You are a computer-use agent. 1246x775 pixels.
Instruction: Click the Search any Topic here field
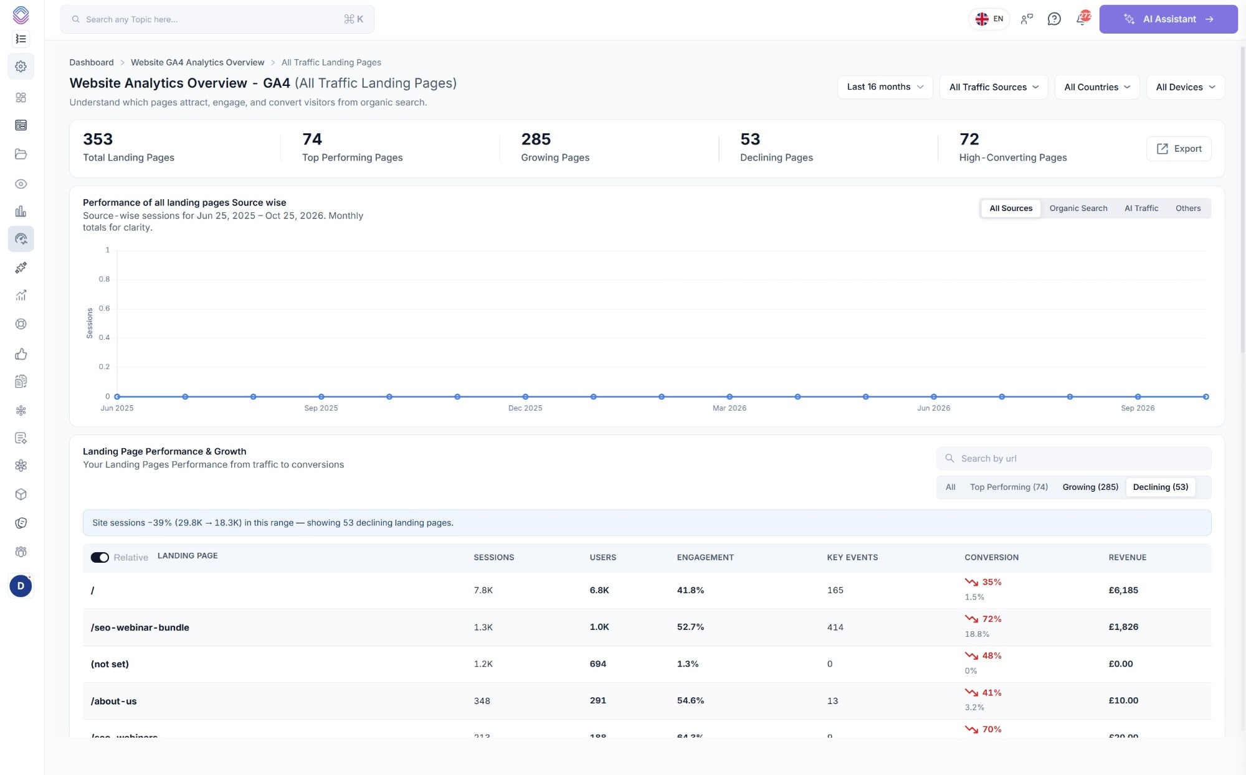(x=217, y=19)
